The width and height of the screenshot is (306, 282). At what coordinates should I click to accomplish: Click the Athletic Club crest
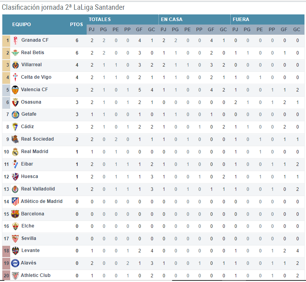click(x=16, y=276)
